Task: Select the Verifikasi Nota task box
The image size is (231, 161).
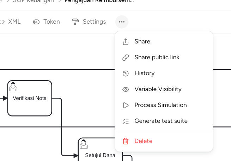Action: coord(30,98)
